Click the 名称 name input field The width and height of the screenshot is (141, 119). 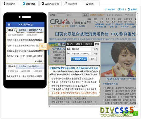(x=81, y=49)
